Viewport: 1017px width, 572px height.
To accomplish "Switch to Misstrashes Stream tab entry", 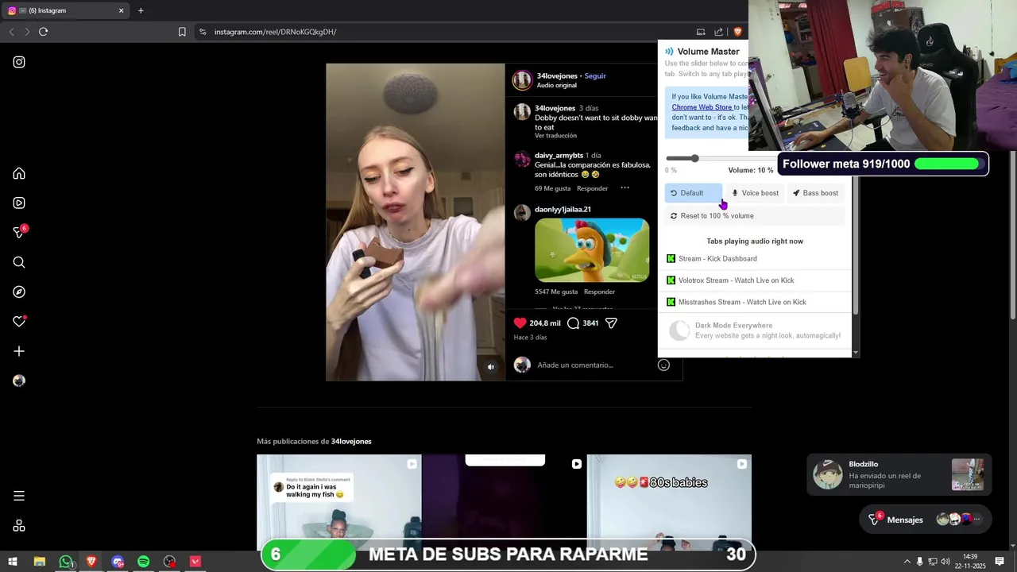I will pyautogui.click(x=755, y=302).
